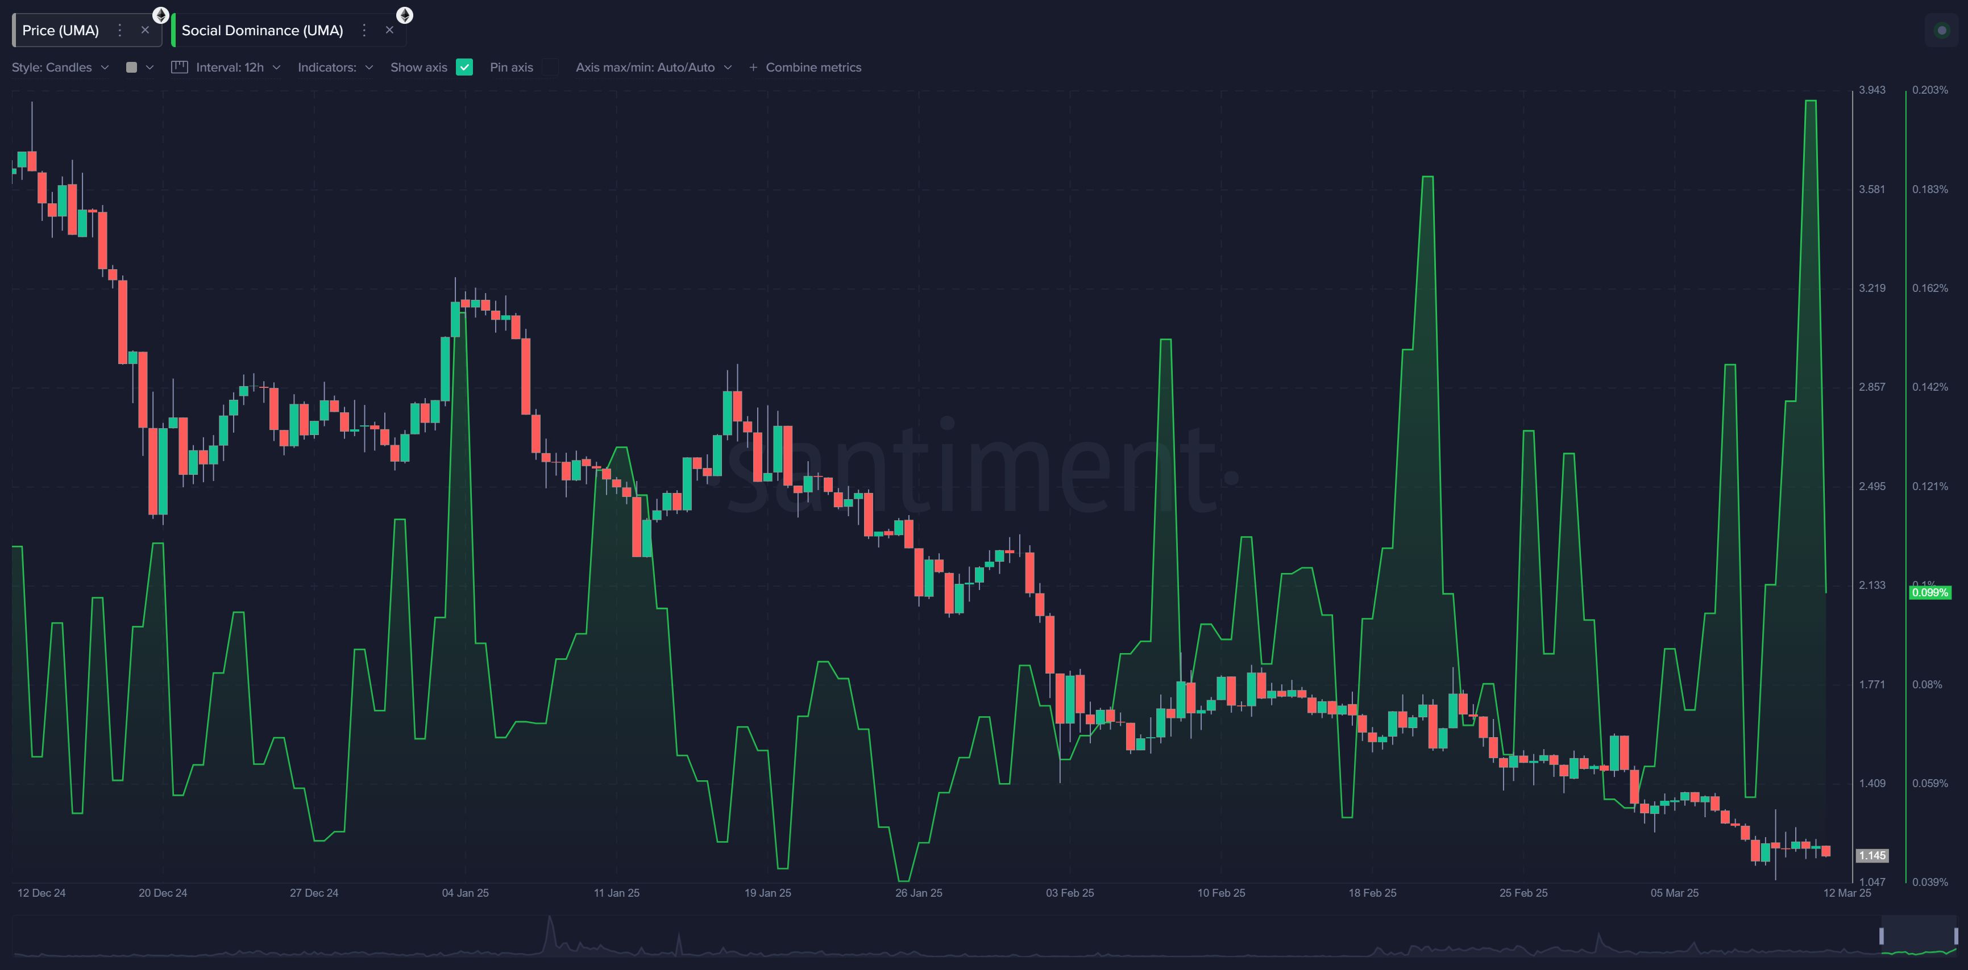Image resolution: width=1968 pixels, height=970 pixels.
Task: Click Combine metrics button
Action: click(806, 67)
